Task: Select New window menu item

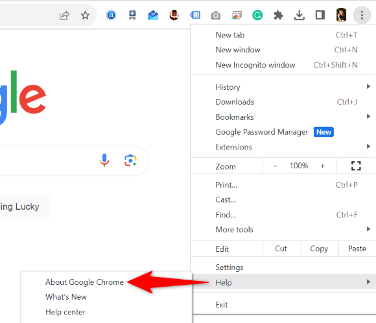Action: 283,50
